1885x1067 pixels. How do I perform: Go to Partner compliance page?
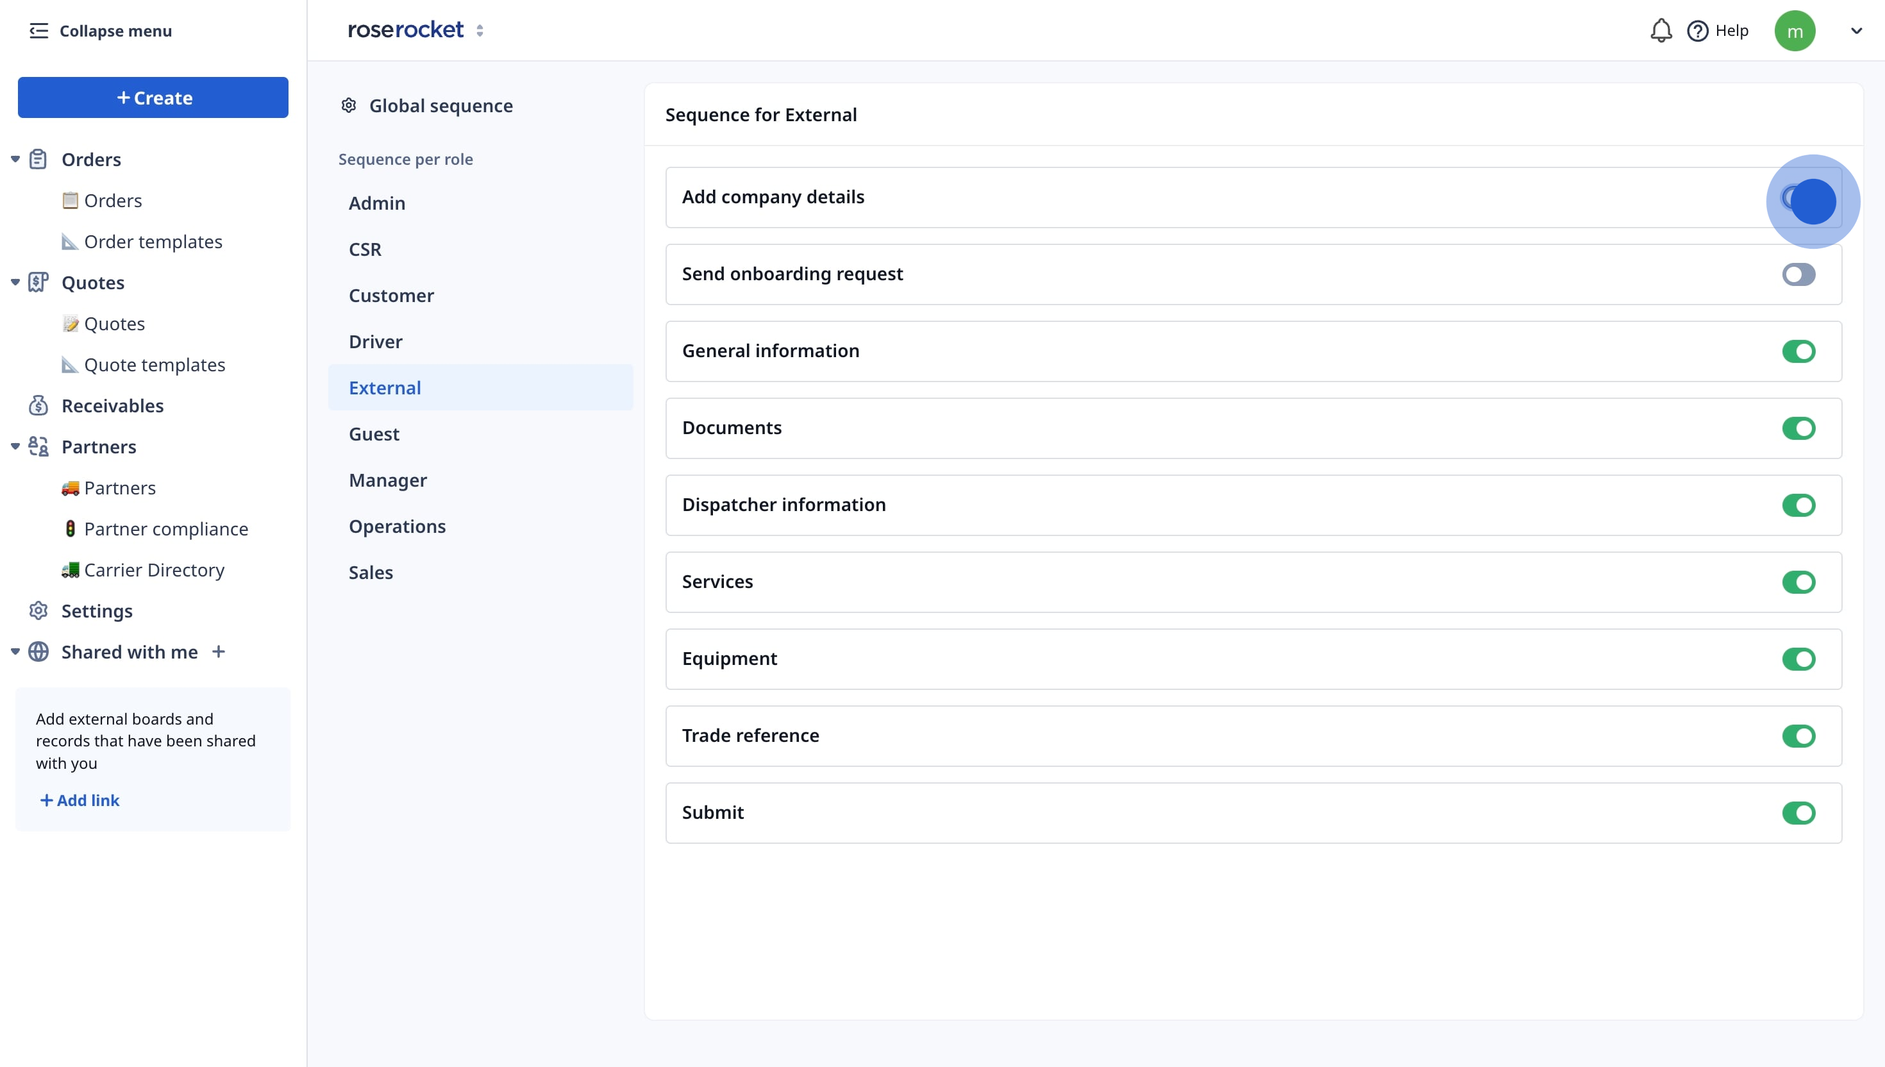click(165, 528)
